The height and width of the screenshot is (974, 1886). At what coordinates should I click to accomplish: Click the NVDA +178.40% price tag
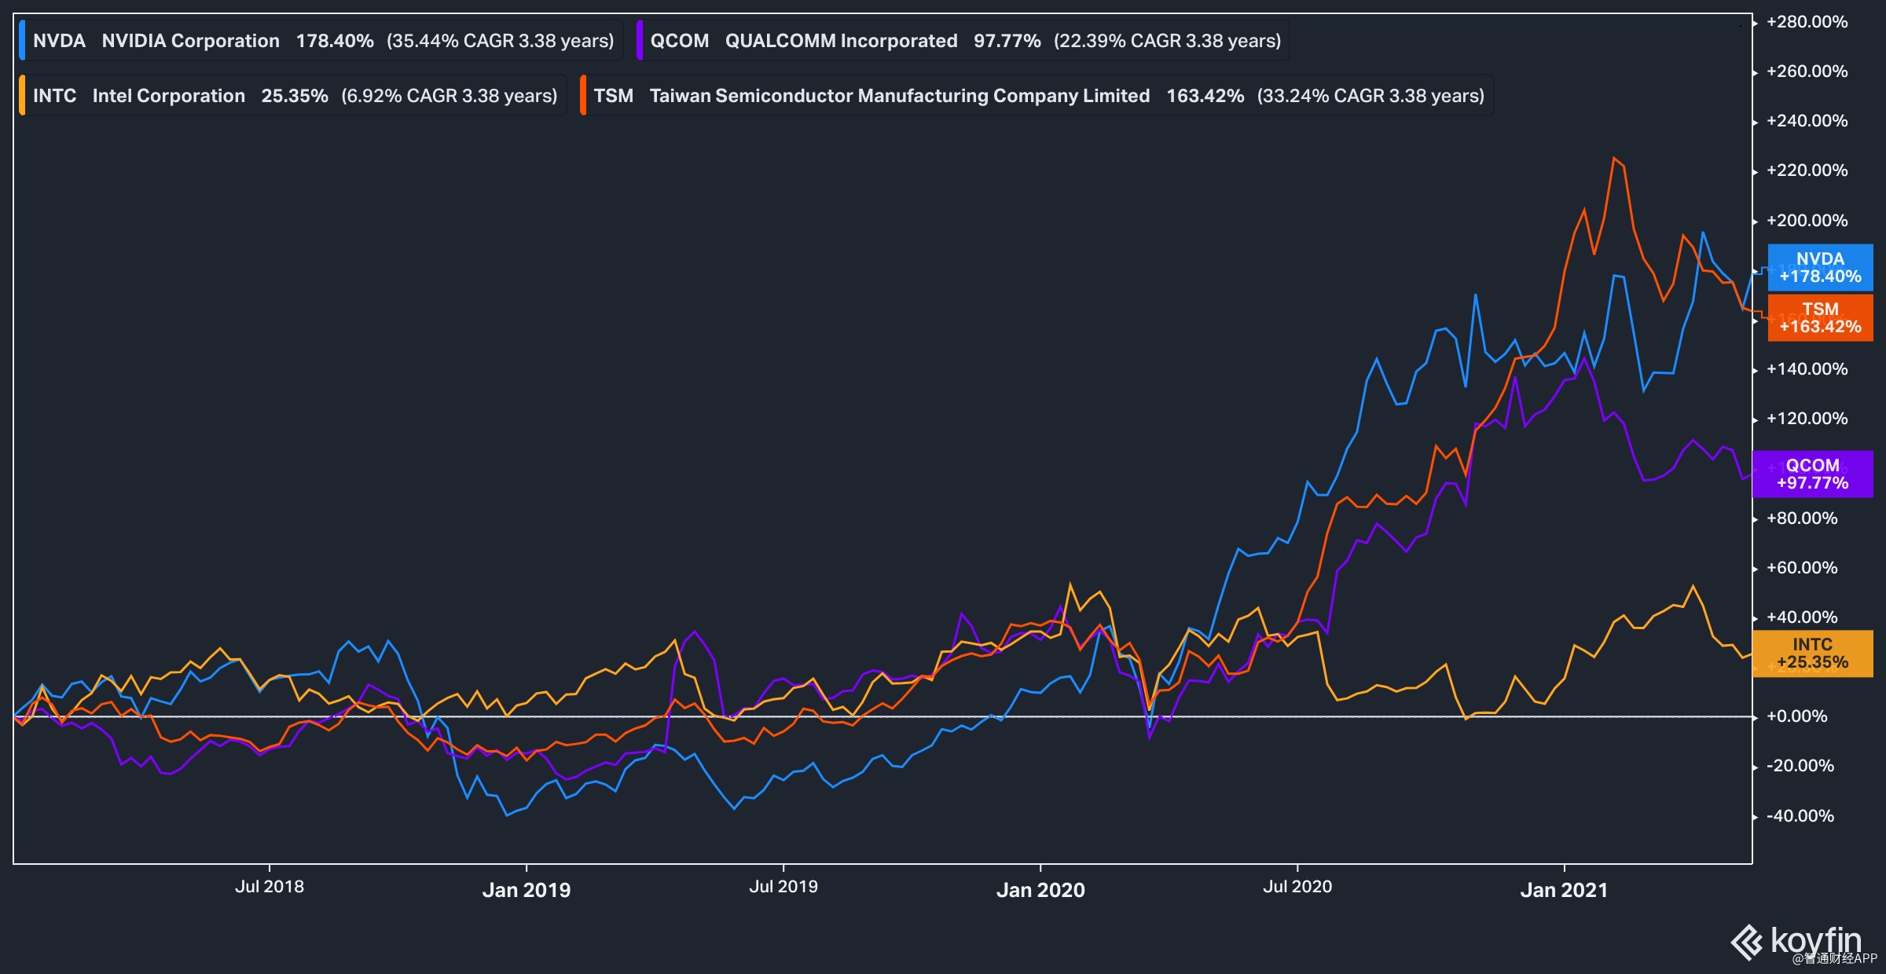point(1820,268)
